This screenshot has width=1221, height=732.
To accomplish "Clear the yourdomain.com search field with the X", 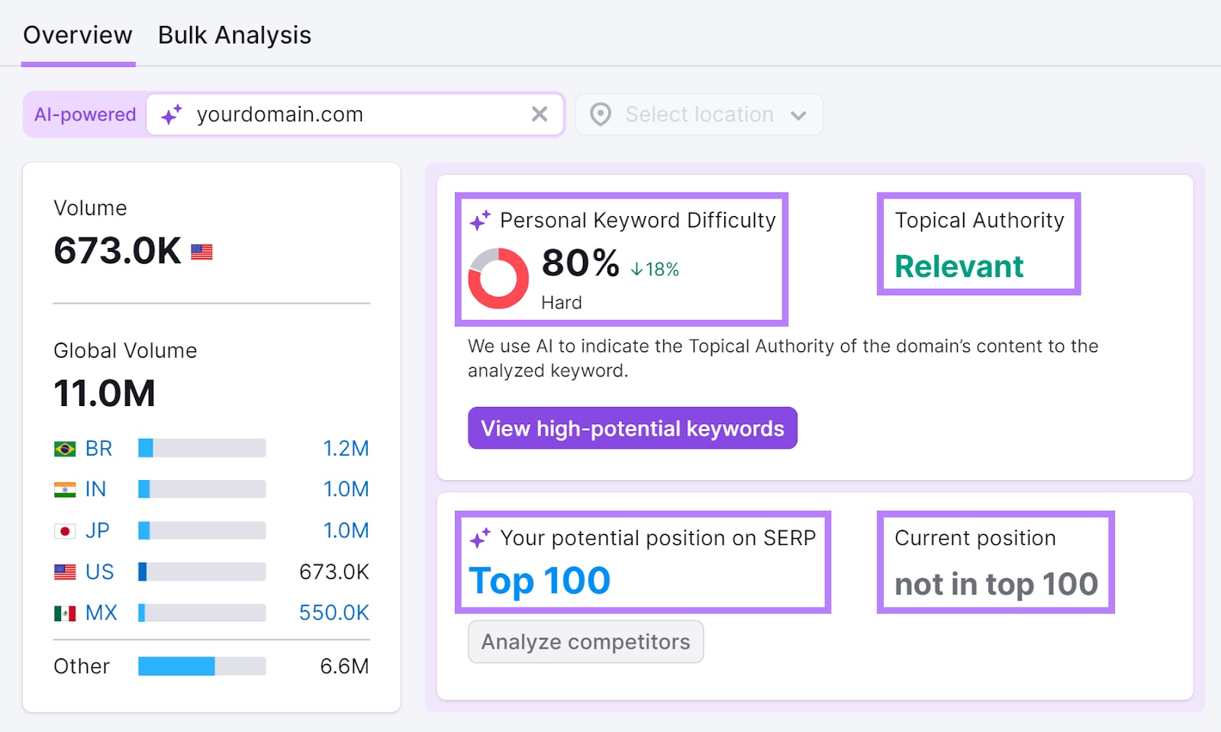I will point(540,114).
